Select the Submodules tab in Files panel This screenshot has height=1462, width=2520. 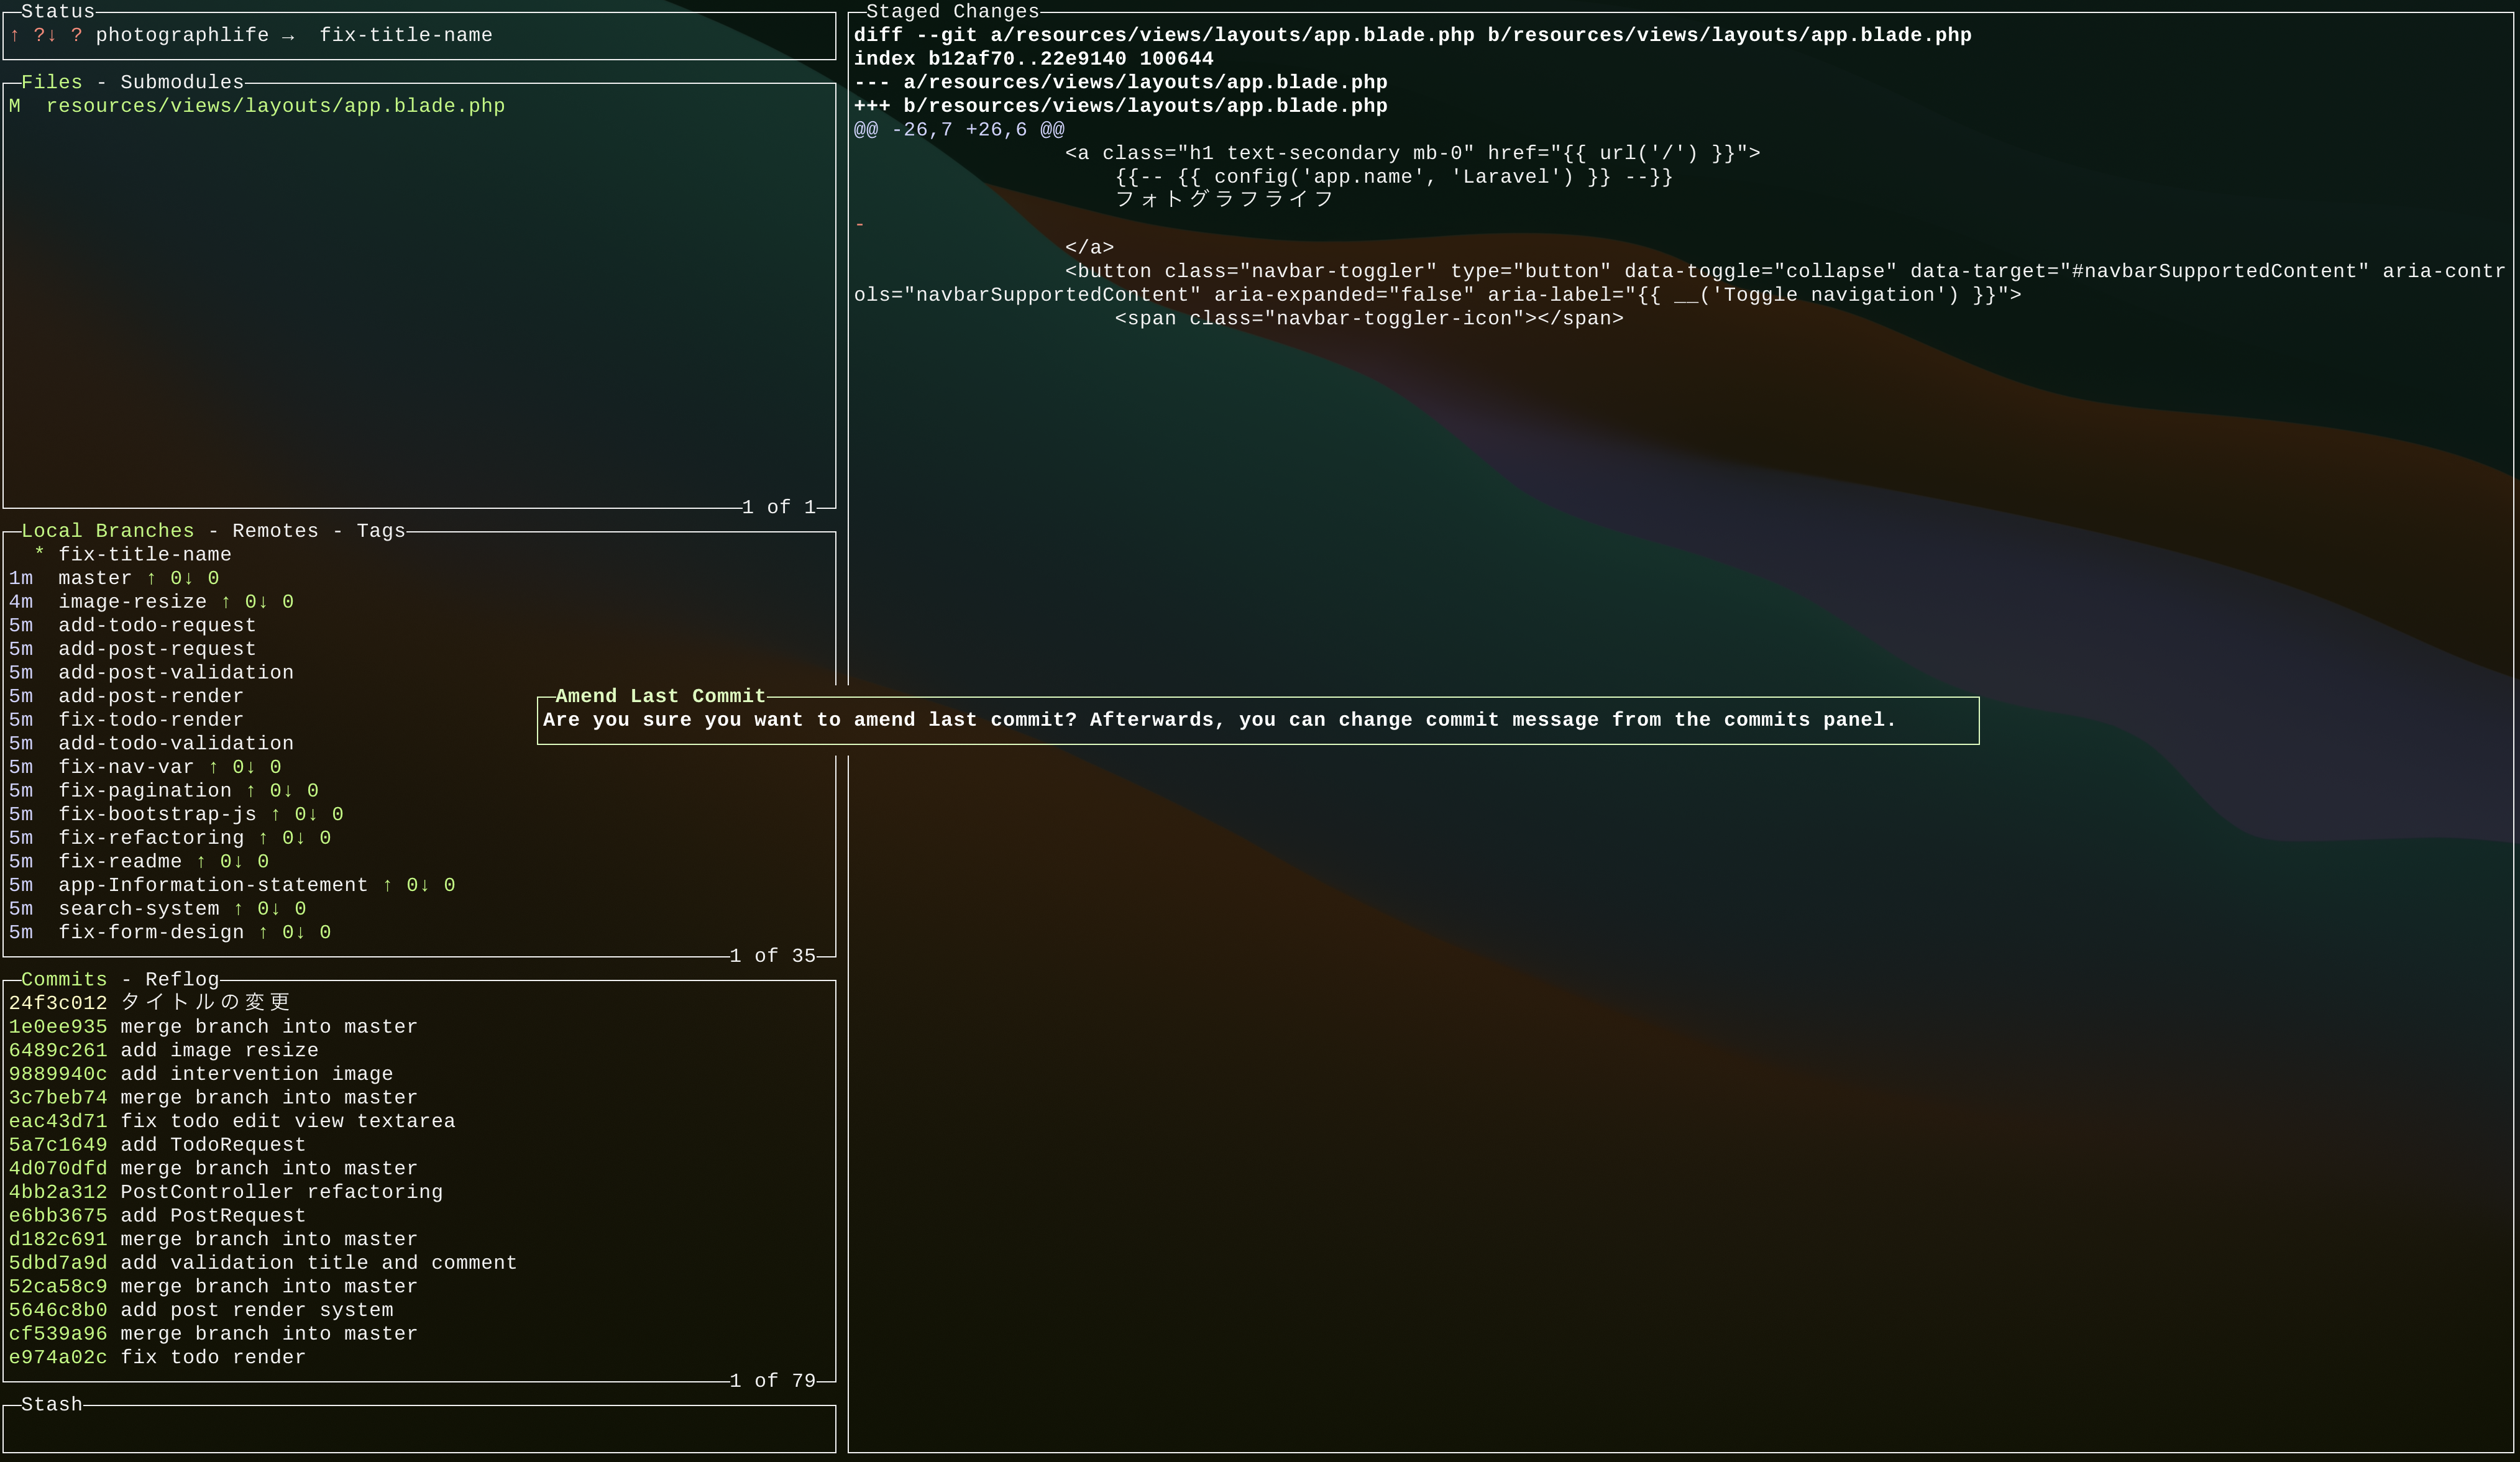click(x=182, y=82)
